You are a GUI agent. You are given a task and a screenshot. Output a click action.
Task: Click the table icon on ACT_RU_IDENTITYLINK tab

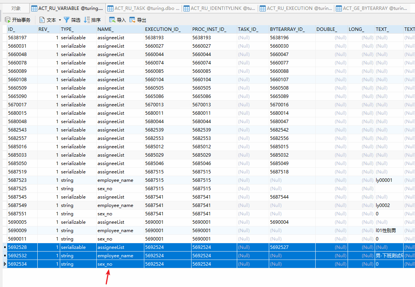186,8
